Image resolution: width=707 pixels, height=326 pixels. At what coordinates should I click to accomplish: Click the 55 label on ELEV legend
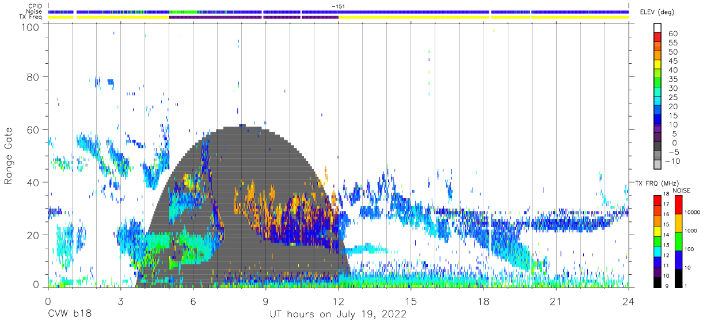point(672,43)
